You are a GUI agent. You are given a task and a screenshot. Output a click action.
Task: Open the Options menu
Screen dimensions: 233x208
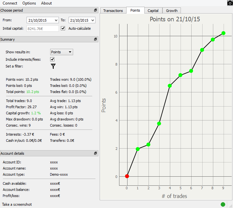click(29, 3)
